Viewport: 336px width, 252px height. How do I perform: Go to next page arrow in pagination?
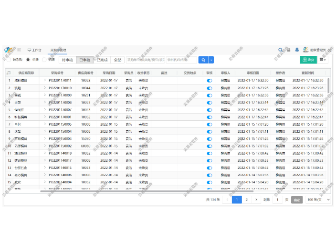click(x=256, y=199)
